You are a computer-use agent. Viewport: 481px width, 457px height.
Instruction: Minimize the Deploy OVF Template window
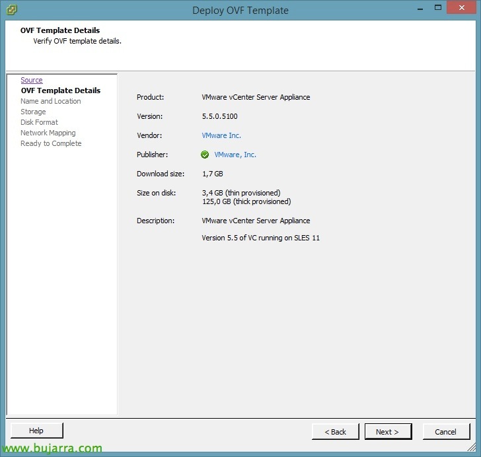pyautogui.click(x=420, y=9)
